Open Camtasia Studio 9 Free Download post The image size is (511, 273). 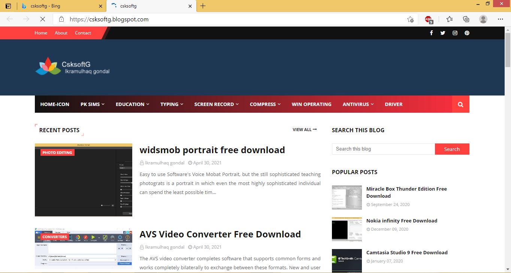click(407, 252)
